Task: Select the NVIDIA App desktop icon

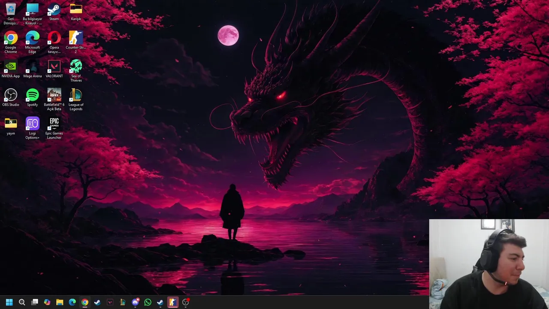Action: tap(11, 69)
